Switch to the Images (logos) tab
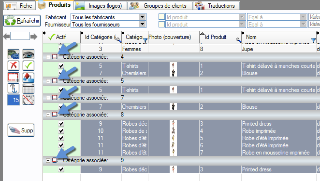Image resolution: width=320 pixels, height=181 pixels. pos(101,6)
